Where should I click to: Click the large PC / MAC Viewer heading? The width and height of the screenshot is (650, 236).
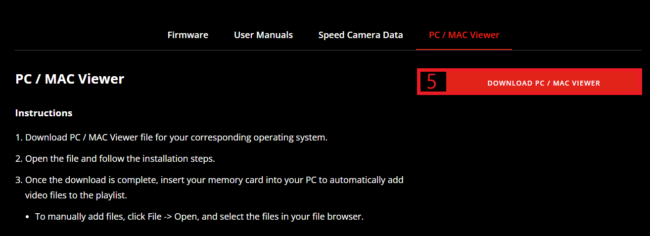click(70, 79)
